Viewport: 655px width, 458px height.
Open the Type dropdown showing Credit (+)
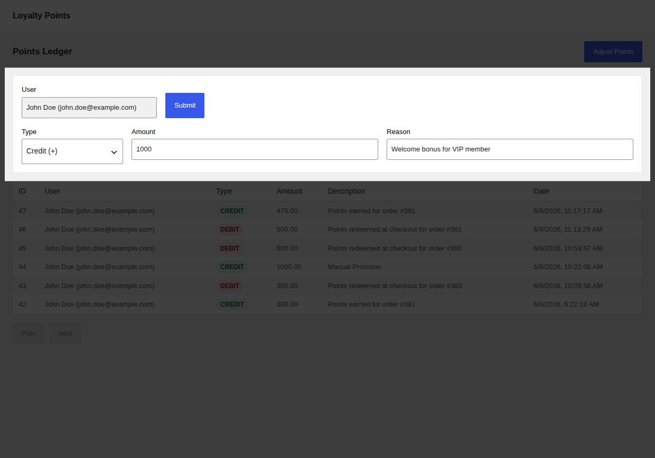pos(72,151)
